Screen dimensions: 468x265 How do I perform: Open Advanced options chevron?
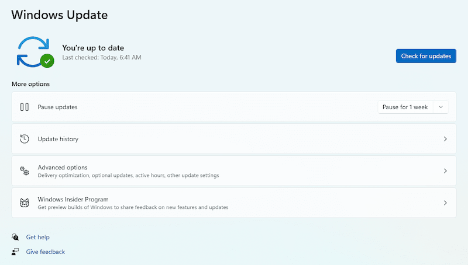[445, 171]
